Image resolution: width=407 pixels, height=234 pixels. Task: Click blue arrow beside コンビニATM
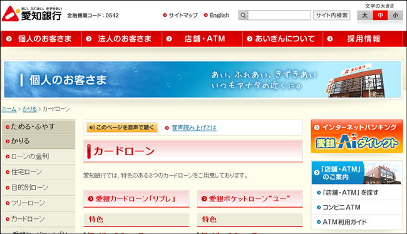pyautogui.click(x=319, y=207)
